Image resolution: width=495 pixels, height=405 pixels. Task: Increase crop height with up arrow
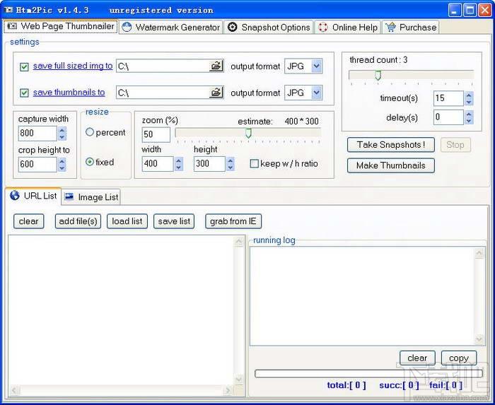[x=62, y=161]
